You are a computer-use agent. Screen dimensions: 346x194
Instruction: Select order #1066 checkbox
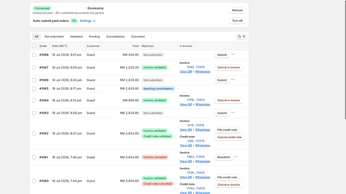tap(34, 80)
